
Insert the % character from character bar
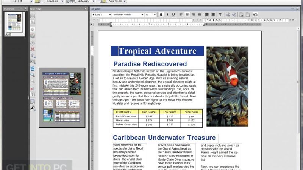[217, 20]
